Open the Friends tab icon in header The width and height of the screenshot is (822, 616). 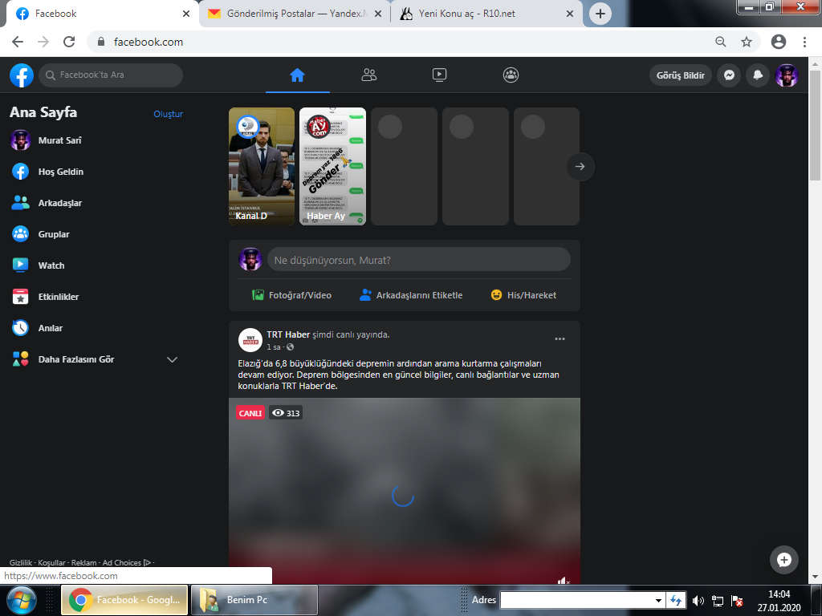click(369, 75)
